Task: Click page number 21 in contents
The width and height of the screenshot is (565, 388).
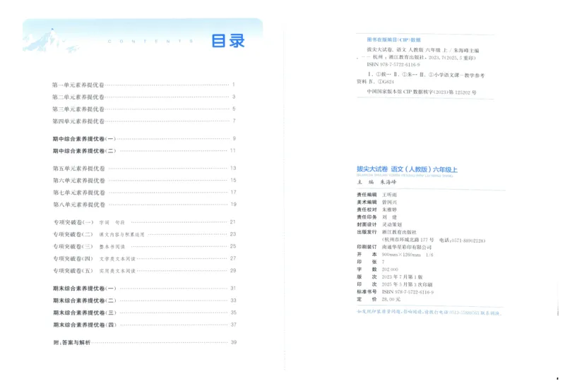Action: click(233, 222)
